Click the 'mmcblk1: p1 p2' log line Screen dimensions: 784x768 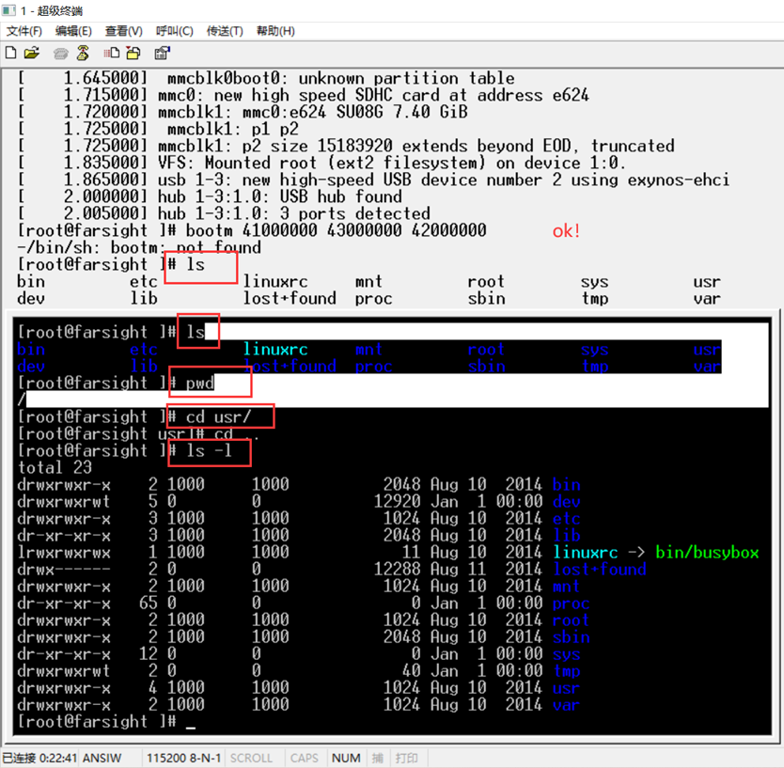coord(158,129)
